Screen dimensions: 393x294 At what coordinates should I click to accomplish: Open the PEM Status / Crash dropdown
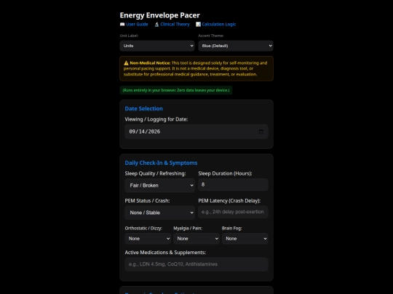tap(159, 213)
